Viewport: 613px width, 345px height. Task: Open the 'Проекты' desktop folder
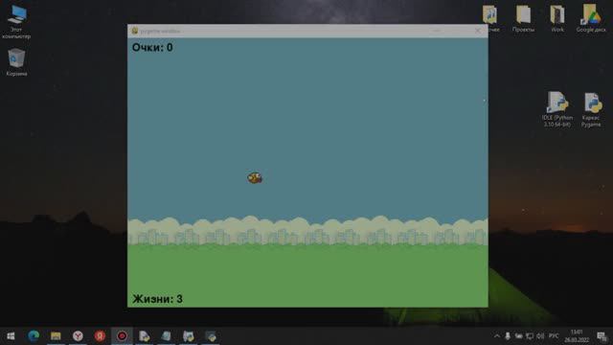click(523, 18)
